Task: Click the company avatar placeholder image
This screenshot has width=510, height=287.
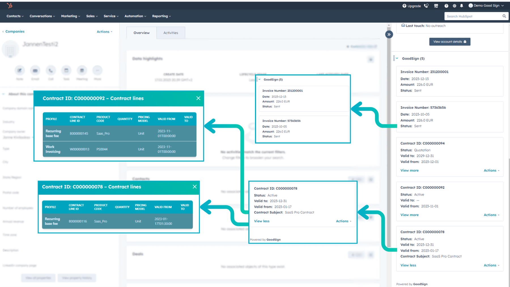Action: [10, 49]
